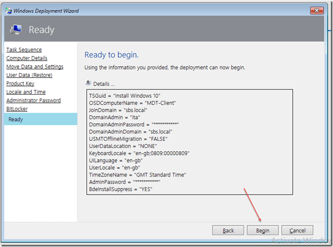The image size is (333, 247).
Task: Close the Windows Deployment Wizard window
Action: pyautogui.click(x=317, y=10)
